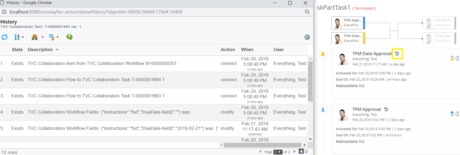The height and width of the screenshot is (155, 460).
Task: Sort by the Description column header
Action: pyautogui.click(x=40, y=50)
